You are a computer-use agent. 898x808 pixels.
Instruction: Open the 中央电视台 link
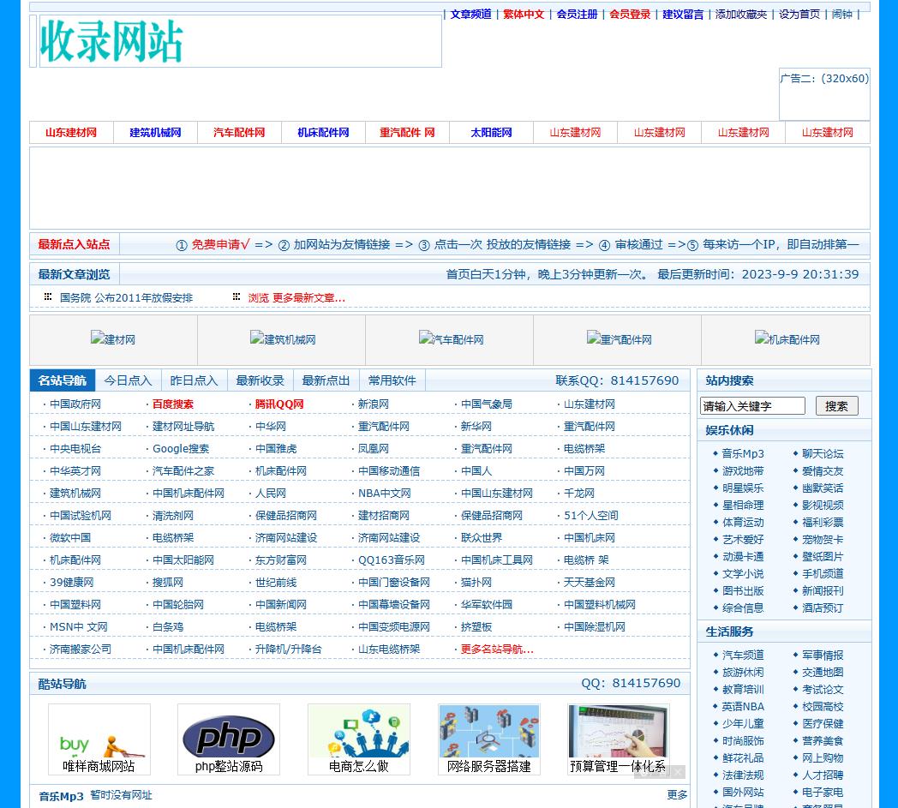75,449
